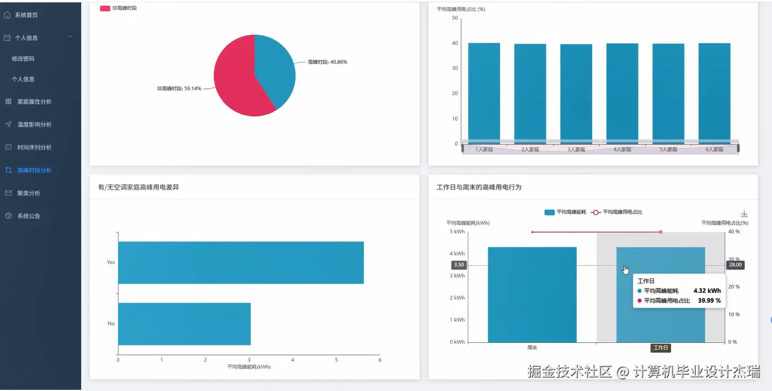Click the Yes horizontal bar
Viewport: 772px width, 391px height.
(x=241, y=262)
